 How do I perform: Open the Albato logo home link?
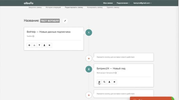point(29,3)
